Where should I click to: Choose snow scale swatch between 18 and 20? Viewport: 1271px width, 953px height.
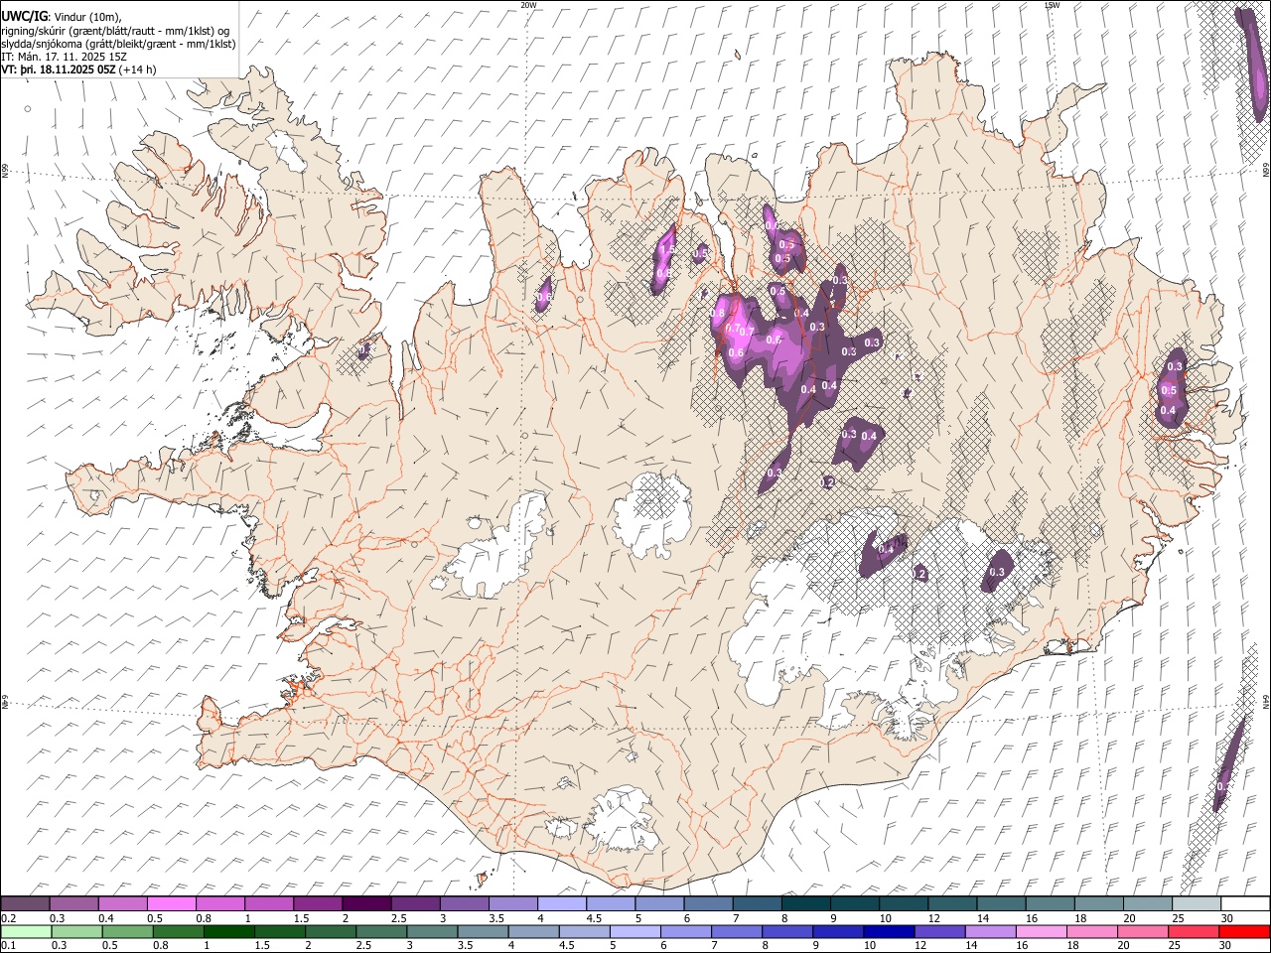(1097, 903)
